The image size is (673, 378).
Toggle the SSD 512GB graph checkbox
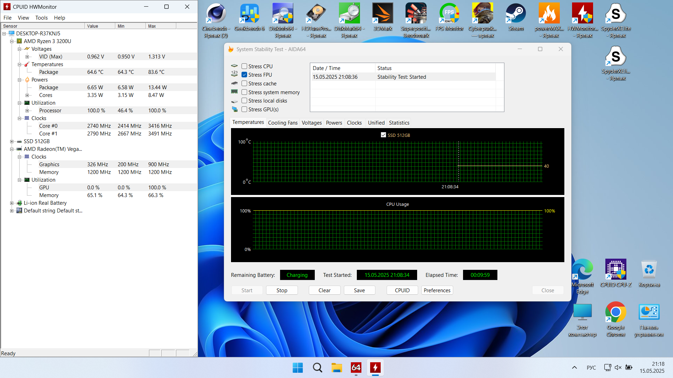coord(383,135)
